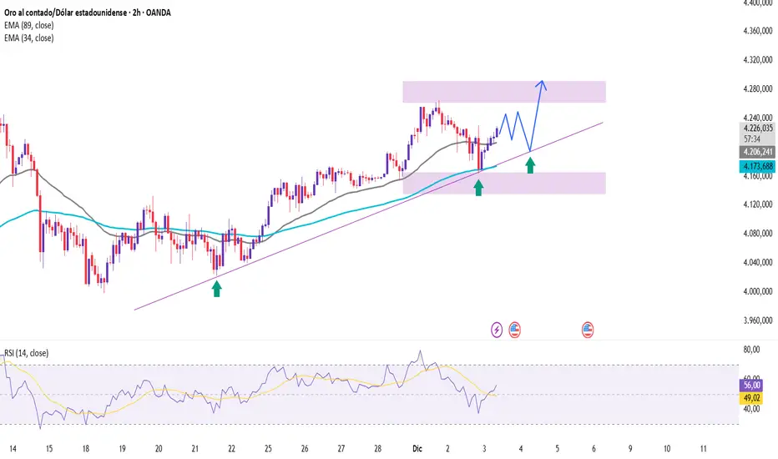This screenshot has width=778, height=459.
Task: Click date label 14 on time axis
Action: point(13,449)
